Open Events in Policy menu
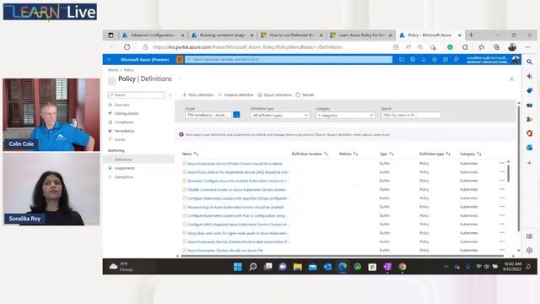This screenshot has height=304, width=540. click(x=120, y=139)
